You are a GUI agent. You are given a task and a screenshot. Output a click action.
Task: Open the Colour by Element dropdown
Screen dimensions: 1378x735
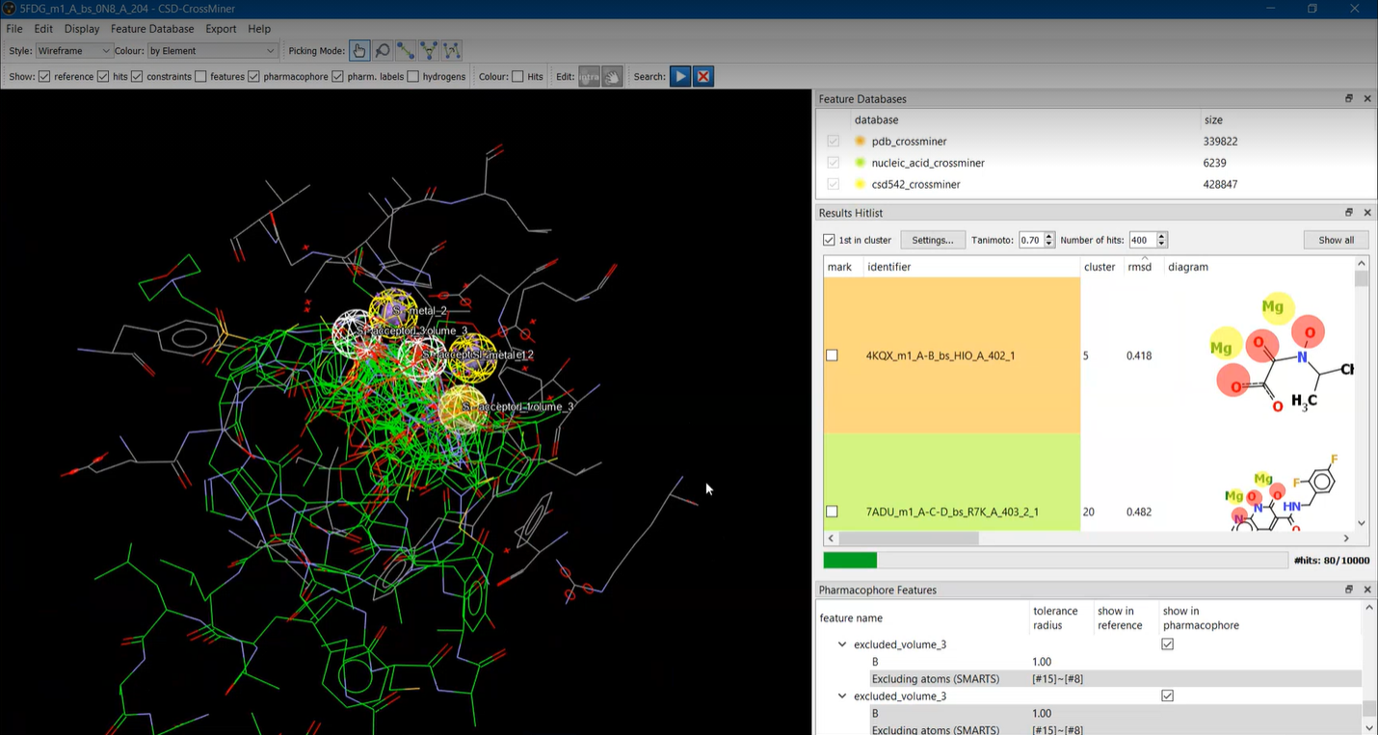pyautogui.click(x=212, y=50)
